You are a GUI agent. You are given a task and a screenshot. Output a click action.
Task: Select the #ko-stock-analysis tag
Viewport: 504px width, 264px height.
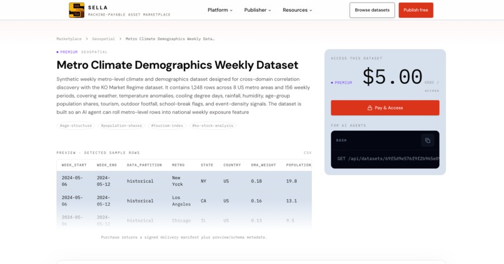click(213, 126)
